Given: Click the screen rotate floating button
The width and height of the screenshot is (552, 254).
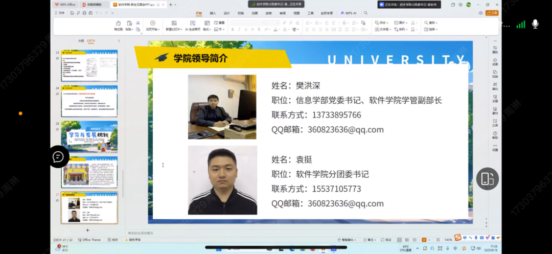Looking at the screenshot, I should coord(487,178).
